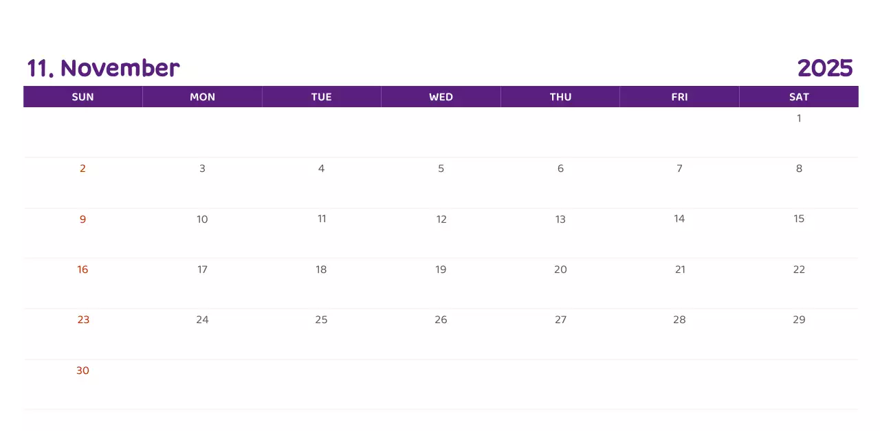Choose date 5 in Wednesday column
This screenshot has height=431, width=880.
click(441, 168)
